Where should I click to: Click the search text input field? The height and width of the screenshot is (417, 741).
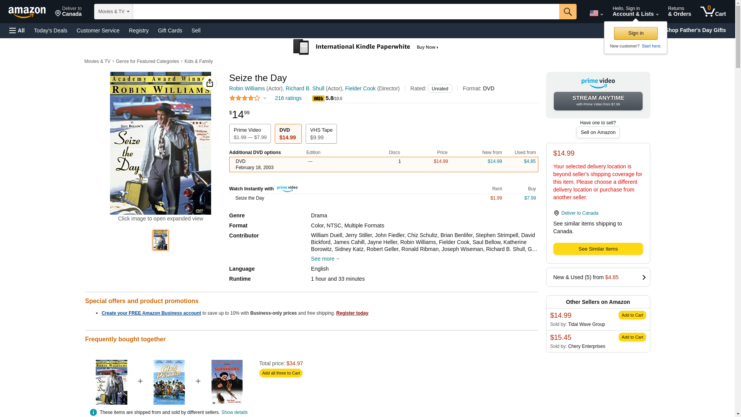tap(346, 12)
